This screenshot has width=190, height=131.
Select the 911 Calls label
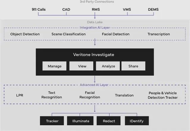(x=38, y=10)
